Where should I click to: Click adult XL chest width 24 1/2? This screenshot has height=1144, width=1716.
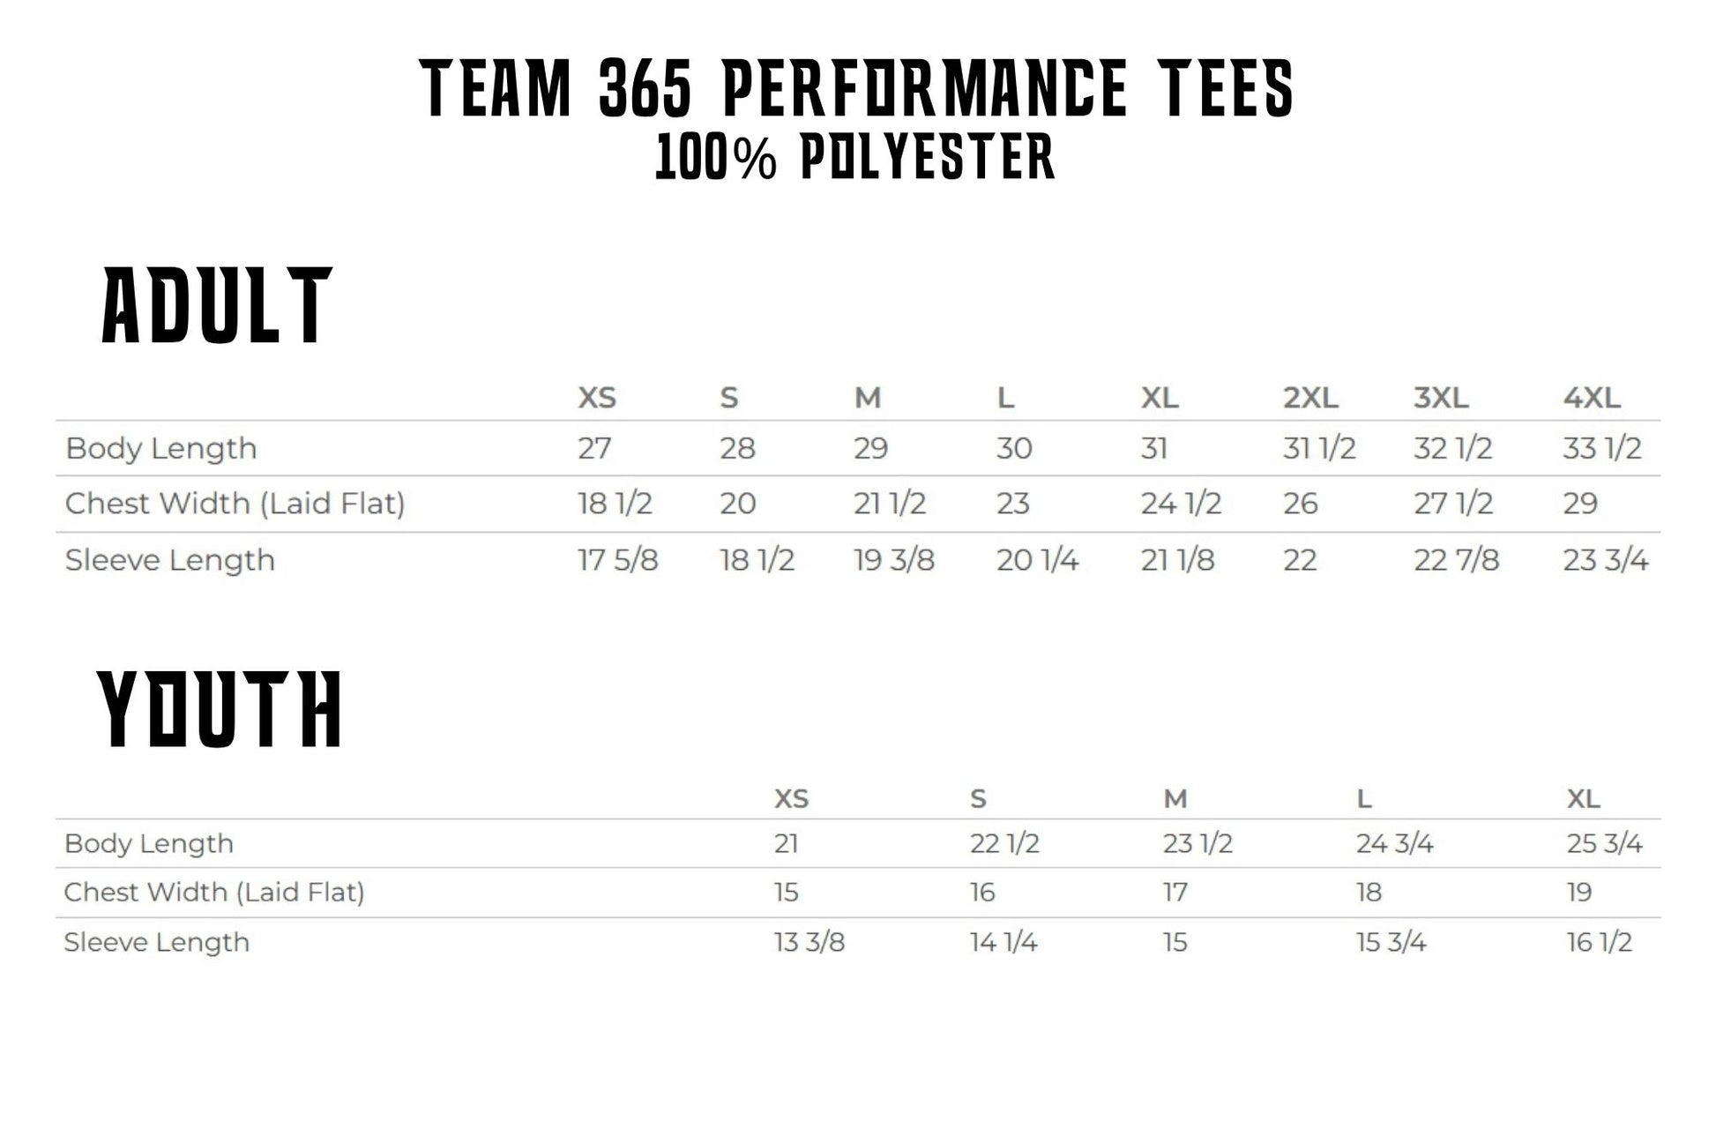(1181, 504)
